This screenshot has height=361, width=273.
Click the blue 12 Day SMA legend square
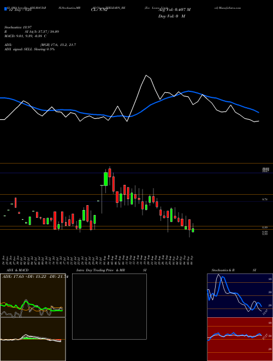click(5, 9)
